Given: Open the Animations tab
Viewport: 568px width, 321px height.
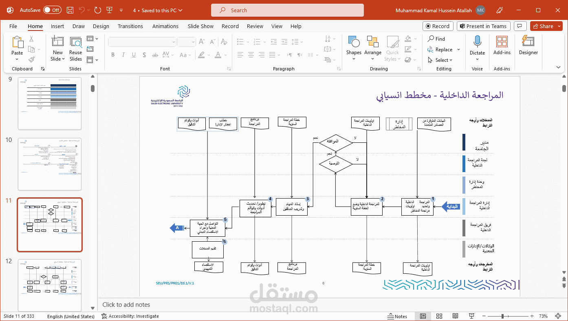Looking at the screenshot, I should pyautogui.click(x=165, y=26).
